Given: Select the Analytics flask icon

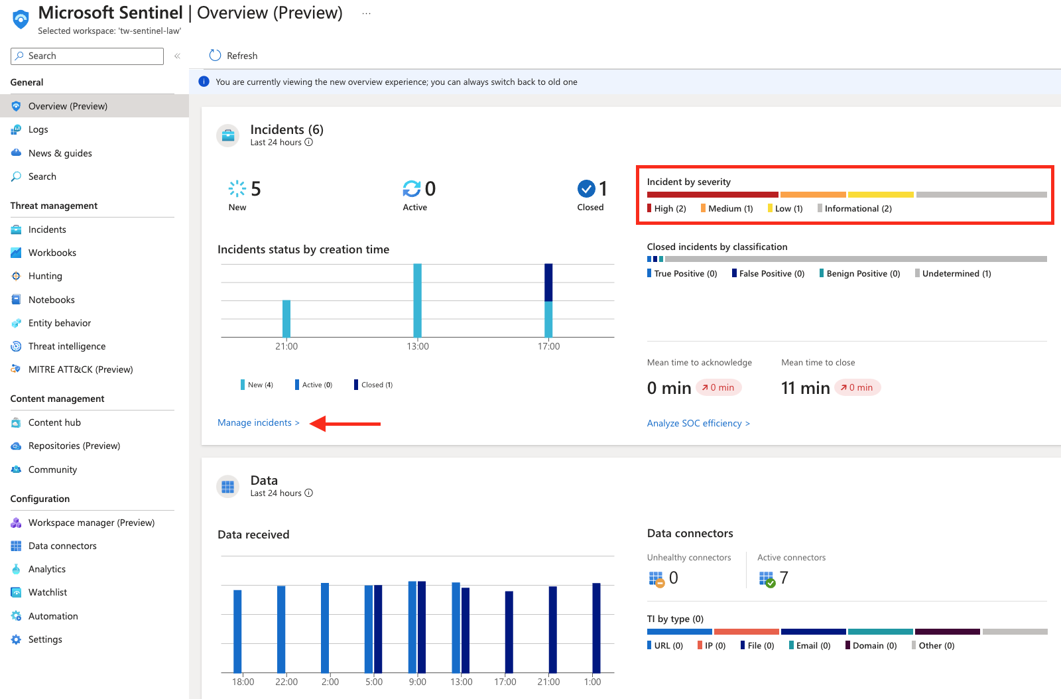Looking at the screenshot, I should 16,569.
